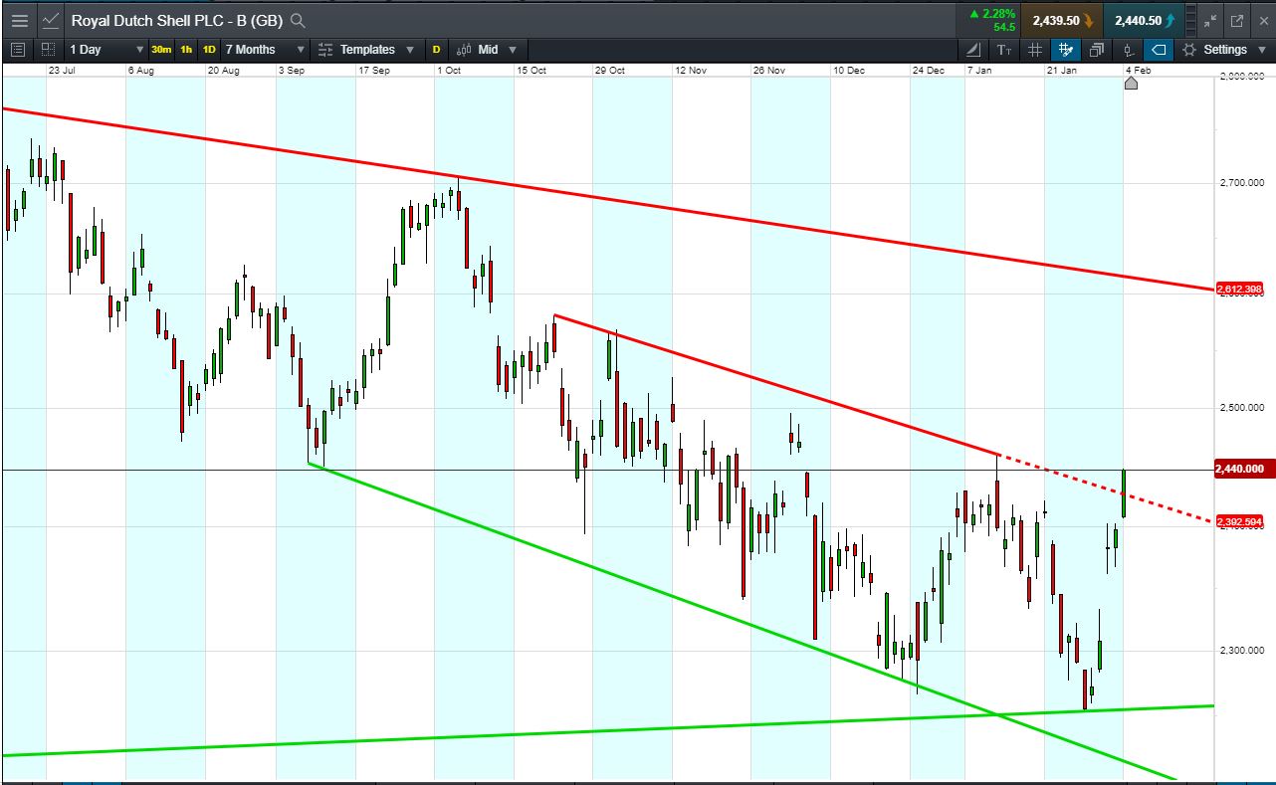Switch to the 1D interval shortcut
This screenshot has width=1276, height=785.
(209, 50)
